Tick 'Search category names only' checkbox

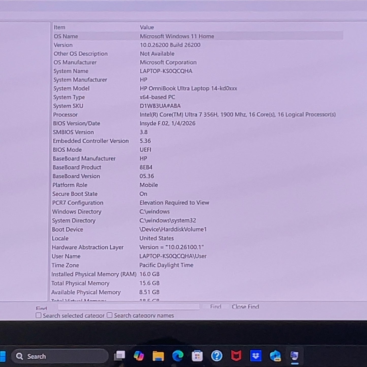coord(109,315)
